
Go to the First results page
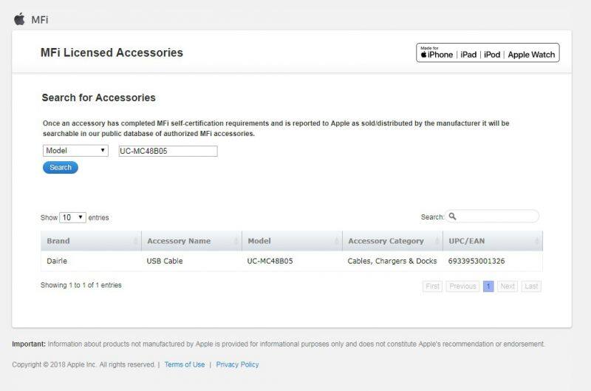click(x=433, y=286)
